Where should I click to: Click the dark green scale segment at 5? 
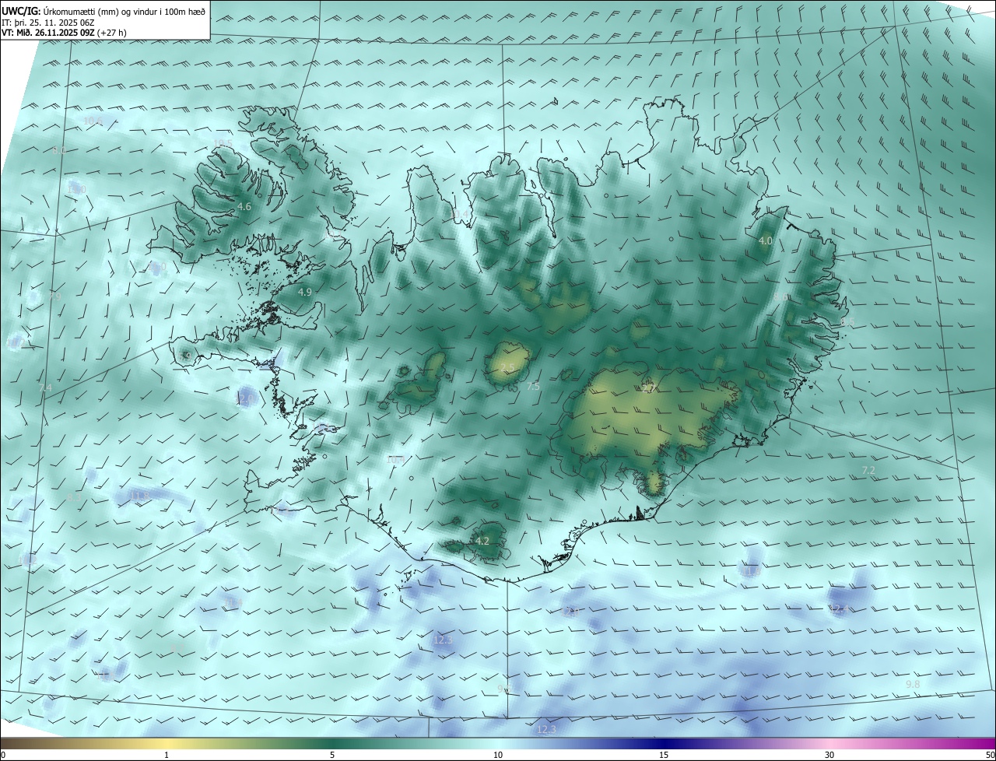(x=332, y=743)
